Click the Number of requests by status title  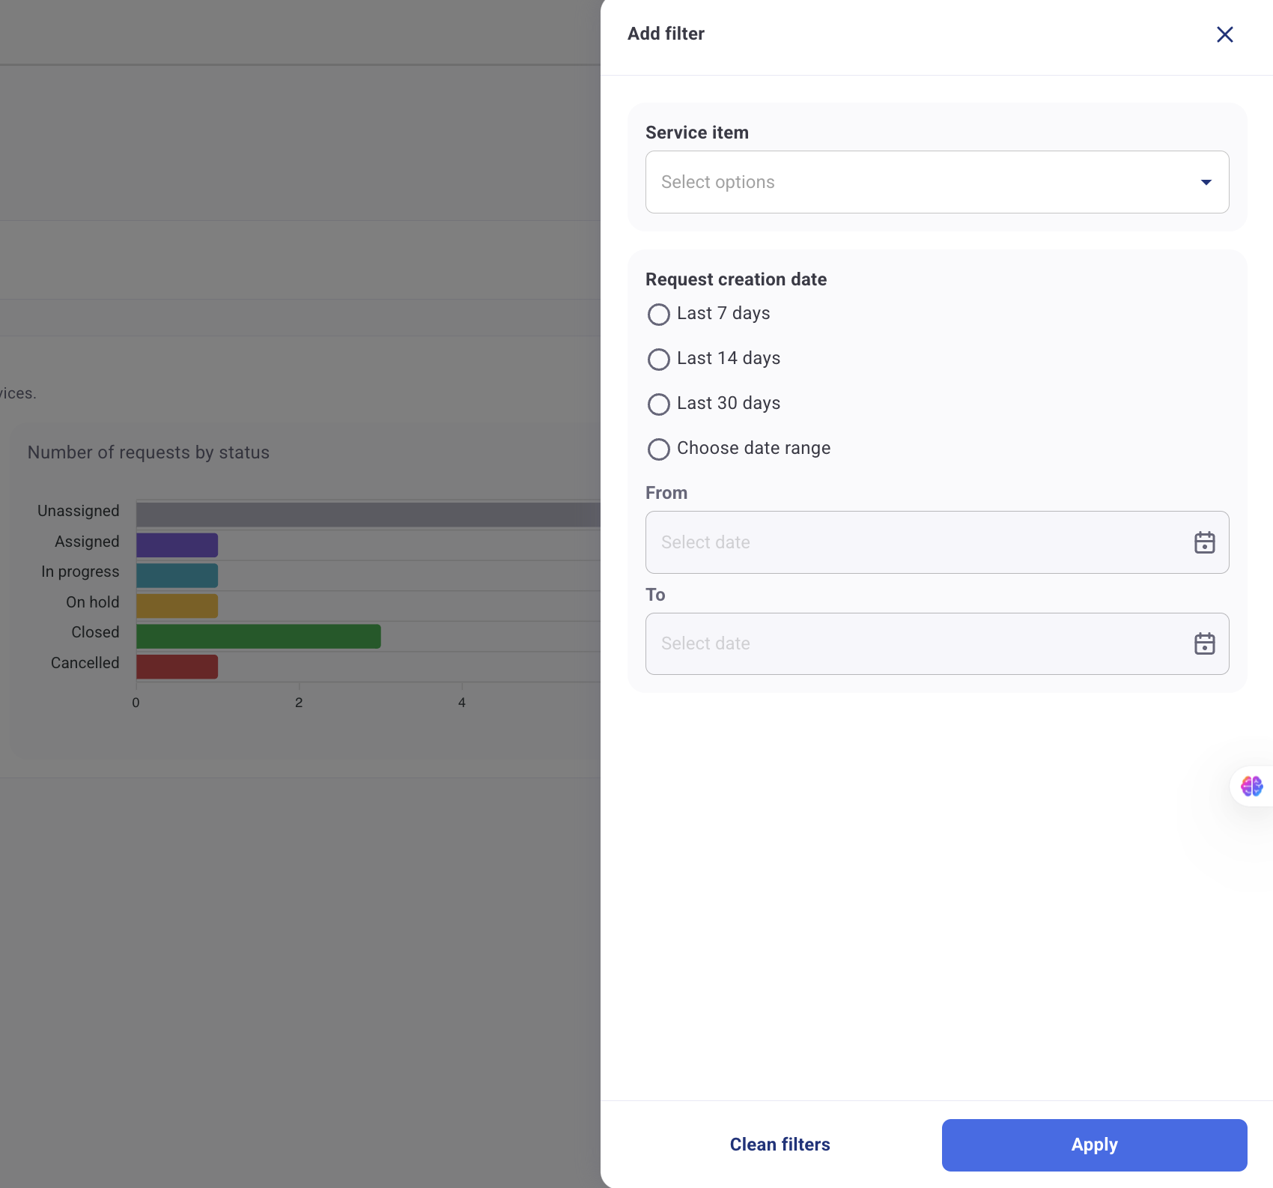coord(148,452)
